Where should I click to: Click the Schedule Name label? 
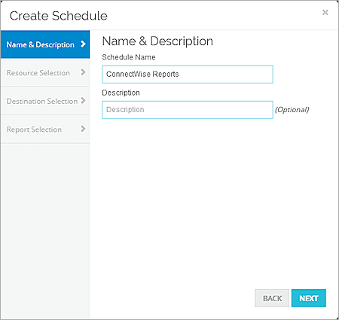(x=129, y=57)
